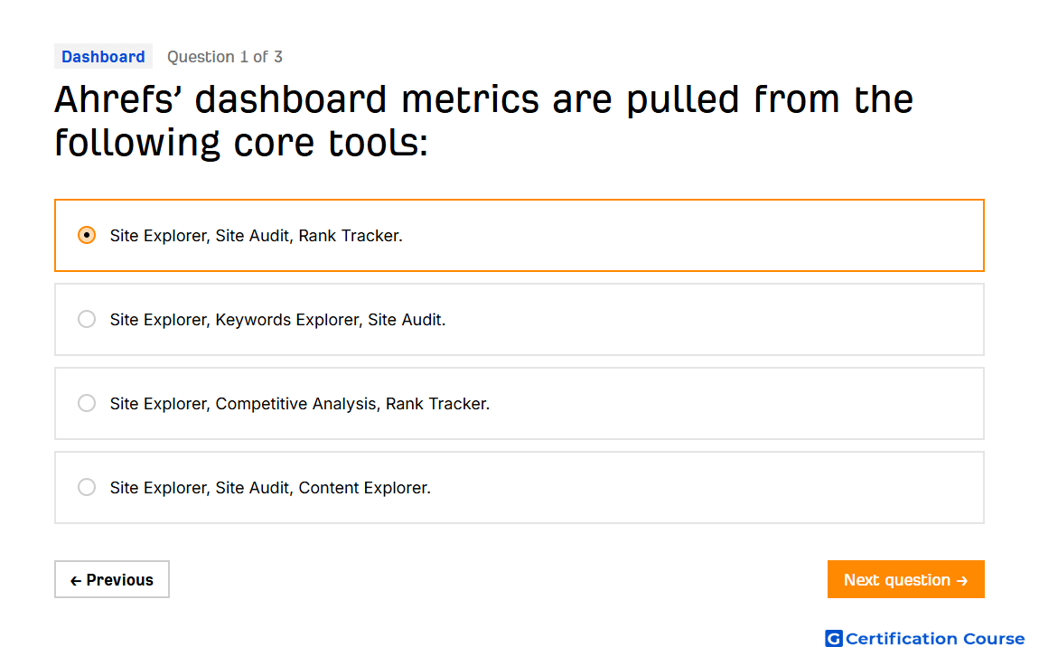Choose the Keywords Explorer answer radio button
Viewport: 1039px width, 656px height.
coord(87,319)
